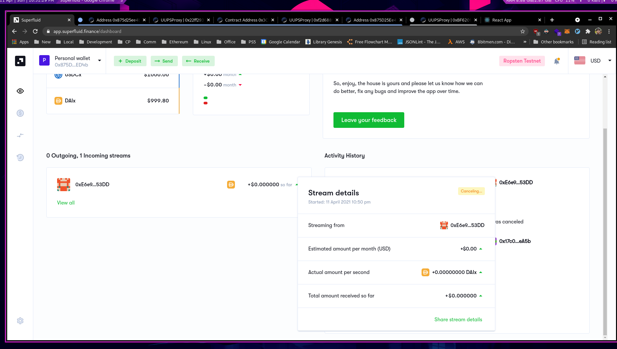Open the Linux bookmarks folder
617x349 pixels.
(202, 42)
